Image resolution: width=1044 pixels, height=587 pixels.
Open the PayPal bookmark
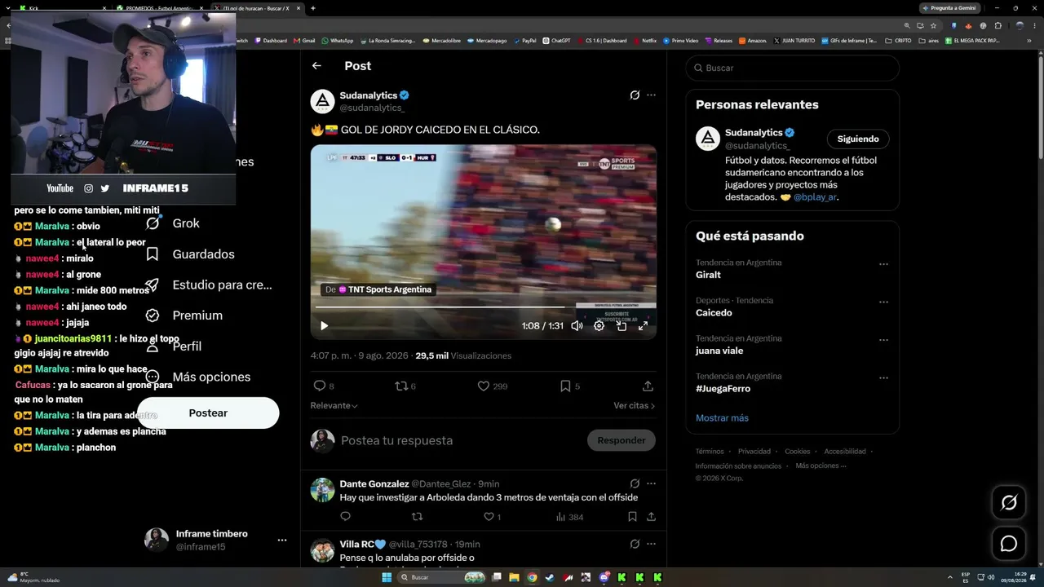tap(525, 40)
